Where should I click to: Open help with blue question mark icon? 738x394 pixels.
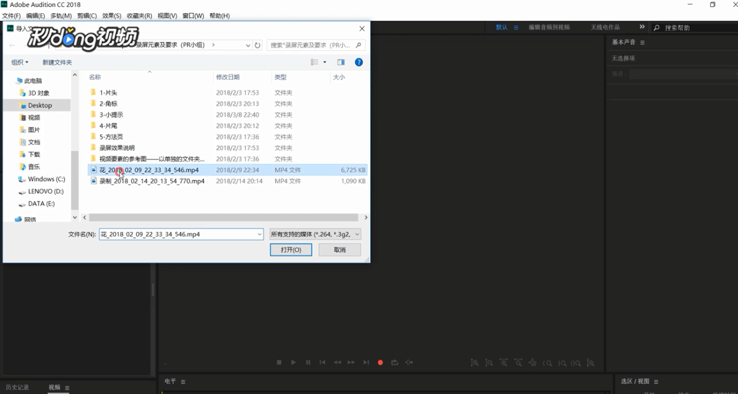[x=359, y=62]
